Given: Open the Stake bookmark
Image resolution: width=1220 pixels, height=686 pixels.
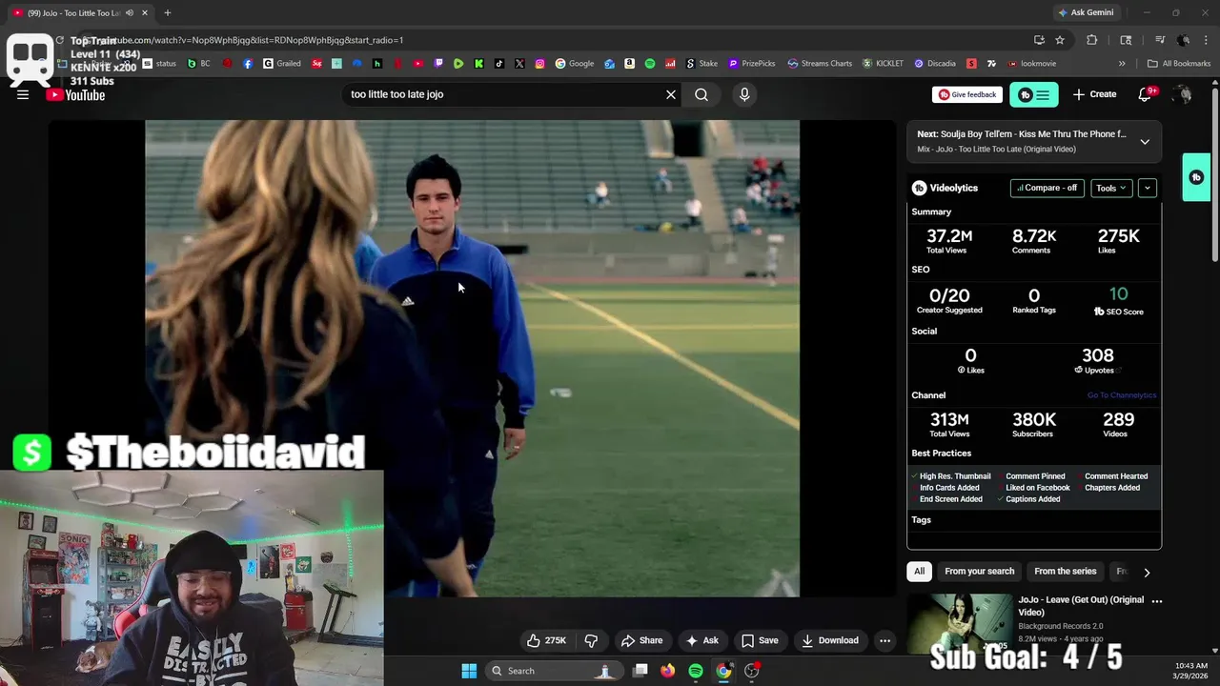Looking at the screenshot, I should tap(701, 64).
